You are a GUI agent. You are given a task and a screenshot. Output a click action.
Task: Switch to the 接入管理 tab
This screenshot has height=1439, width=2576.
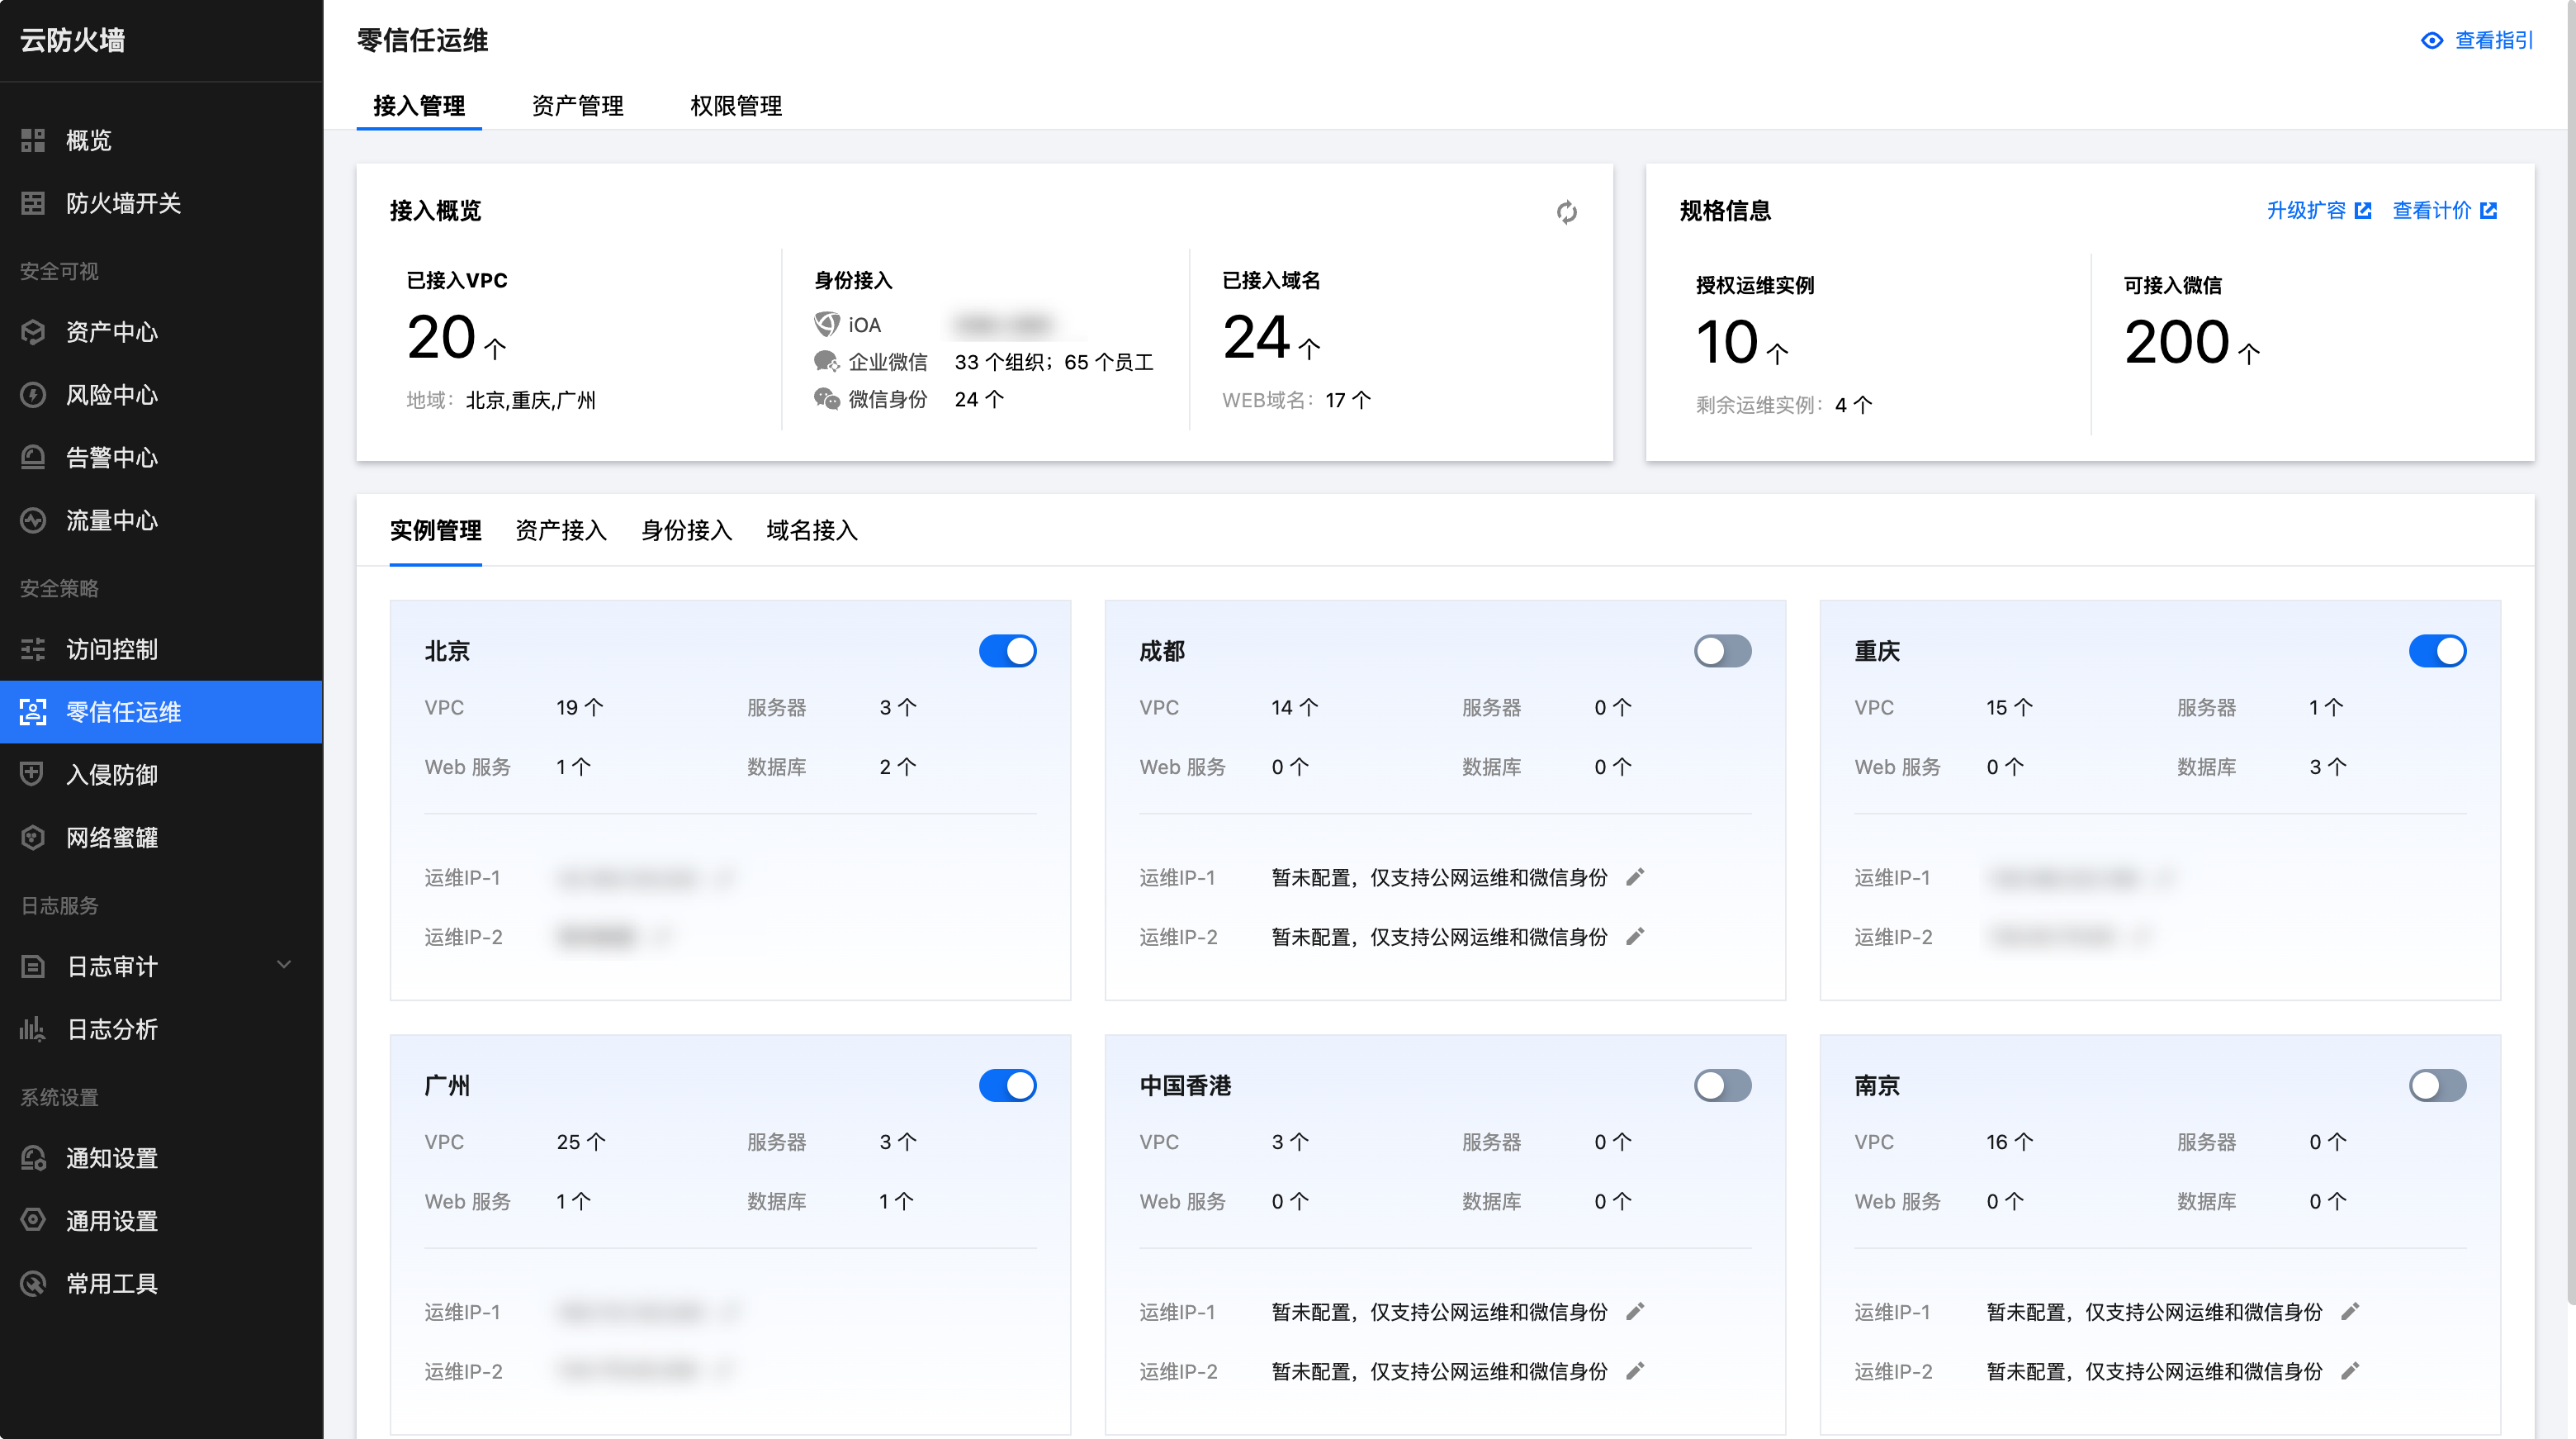[419, 106]
